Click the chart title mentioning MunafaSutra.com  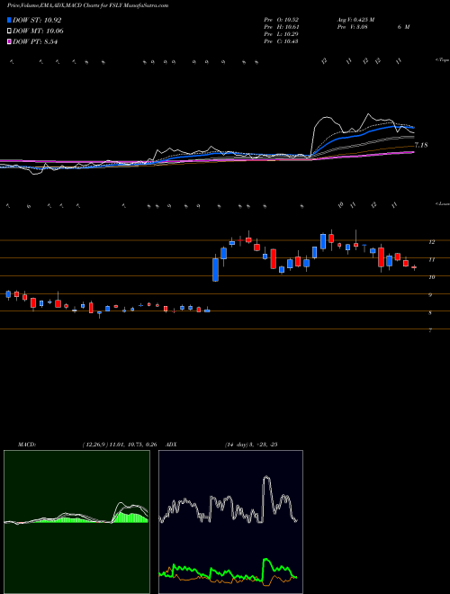point(88,5)
